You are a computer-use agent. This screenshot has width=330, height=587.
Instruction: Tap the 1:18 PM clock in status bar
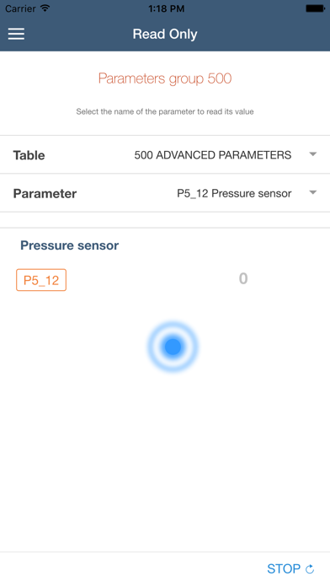coord(167,8)
